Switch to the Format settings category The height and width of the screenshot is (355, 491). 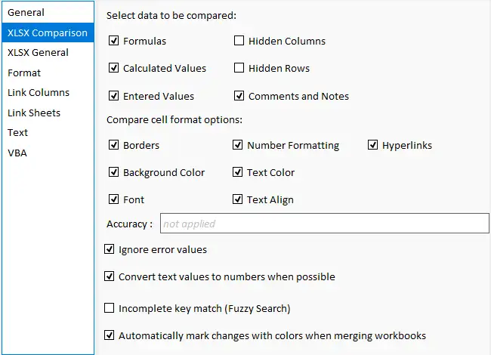click(x=48, y=73)
